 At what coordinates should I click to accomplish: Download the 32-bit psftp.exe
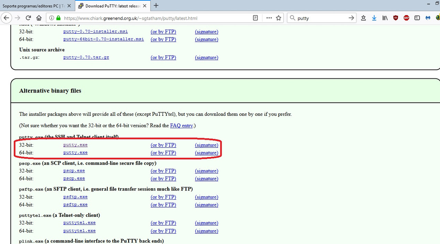tap(75, 197)
